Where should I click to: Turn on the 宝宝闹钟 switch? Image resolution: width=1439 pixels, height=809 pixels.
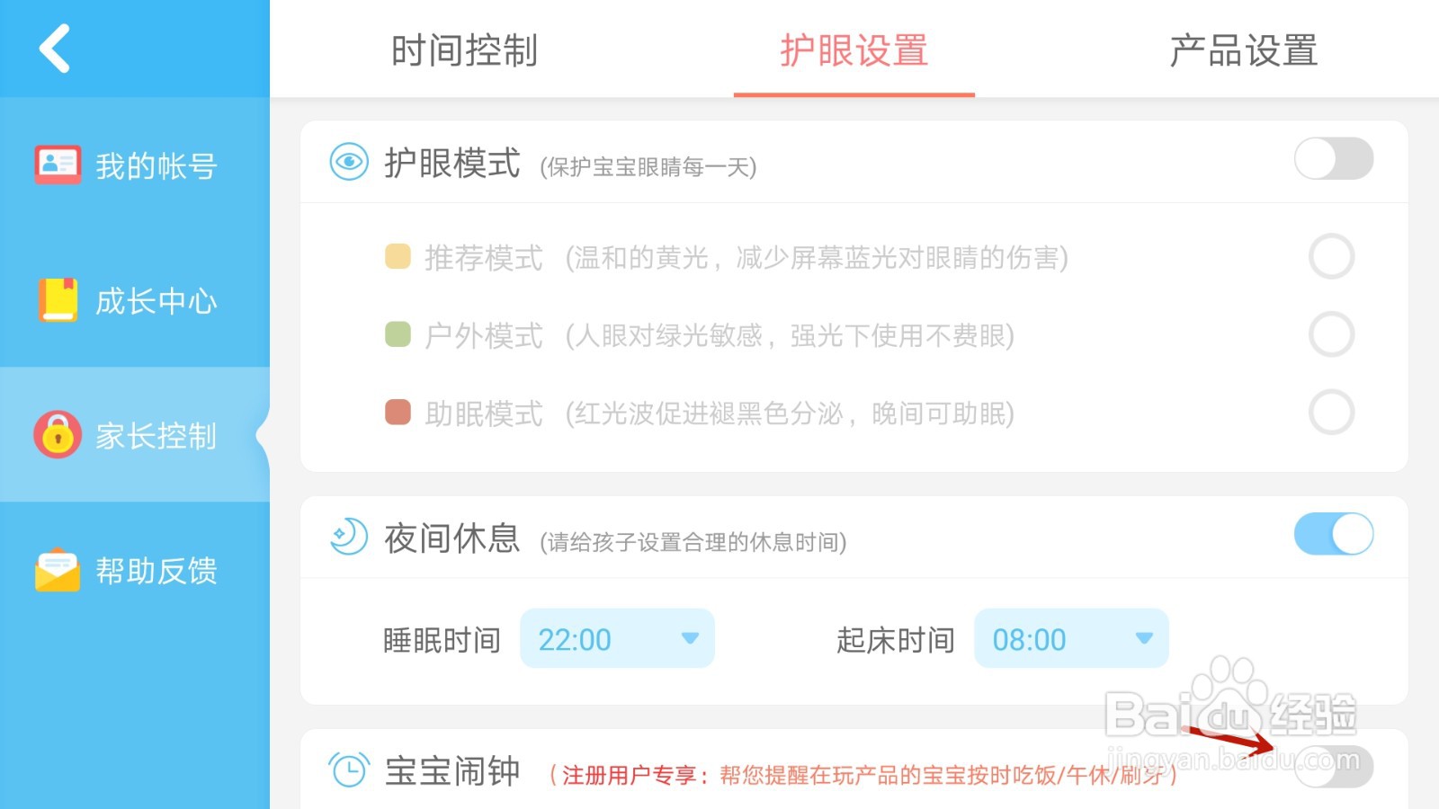1332,766
